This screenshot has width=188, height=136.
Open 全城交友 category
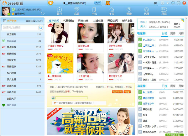tap(23, 60)
